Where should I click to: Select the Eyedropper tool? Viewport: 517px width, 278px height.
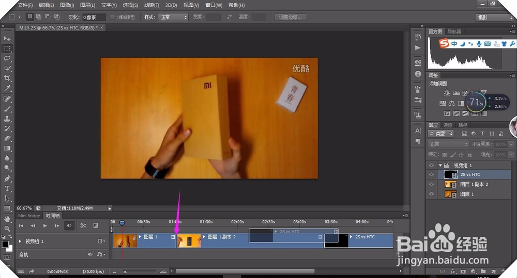[7, 88]
